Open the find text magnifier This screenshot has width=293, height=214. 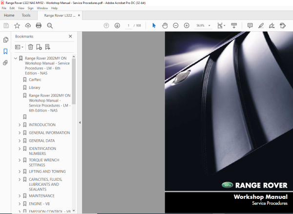(x=50, y=25)
